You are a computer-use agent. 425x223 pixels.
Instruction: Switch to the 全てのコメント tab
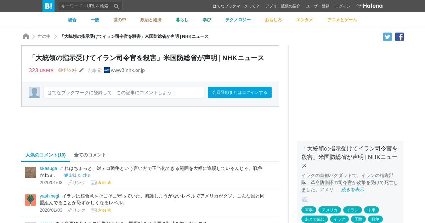(x=90, y=155)
